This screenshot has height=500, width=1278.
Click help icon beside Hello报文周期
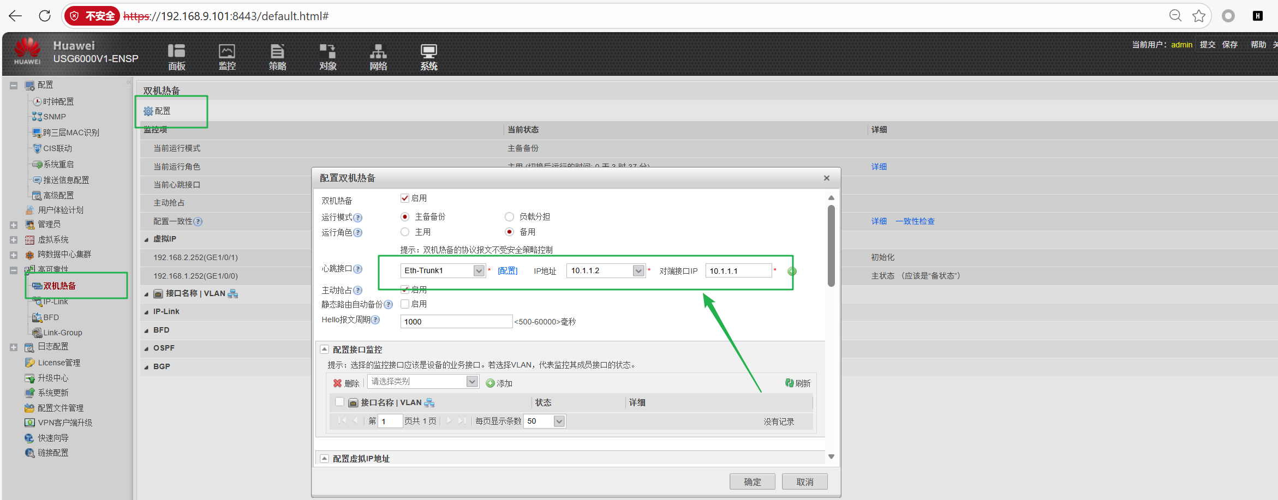point(375,320)
